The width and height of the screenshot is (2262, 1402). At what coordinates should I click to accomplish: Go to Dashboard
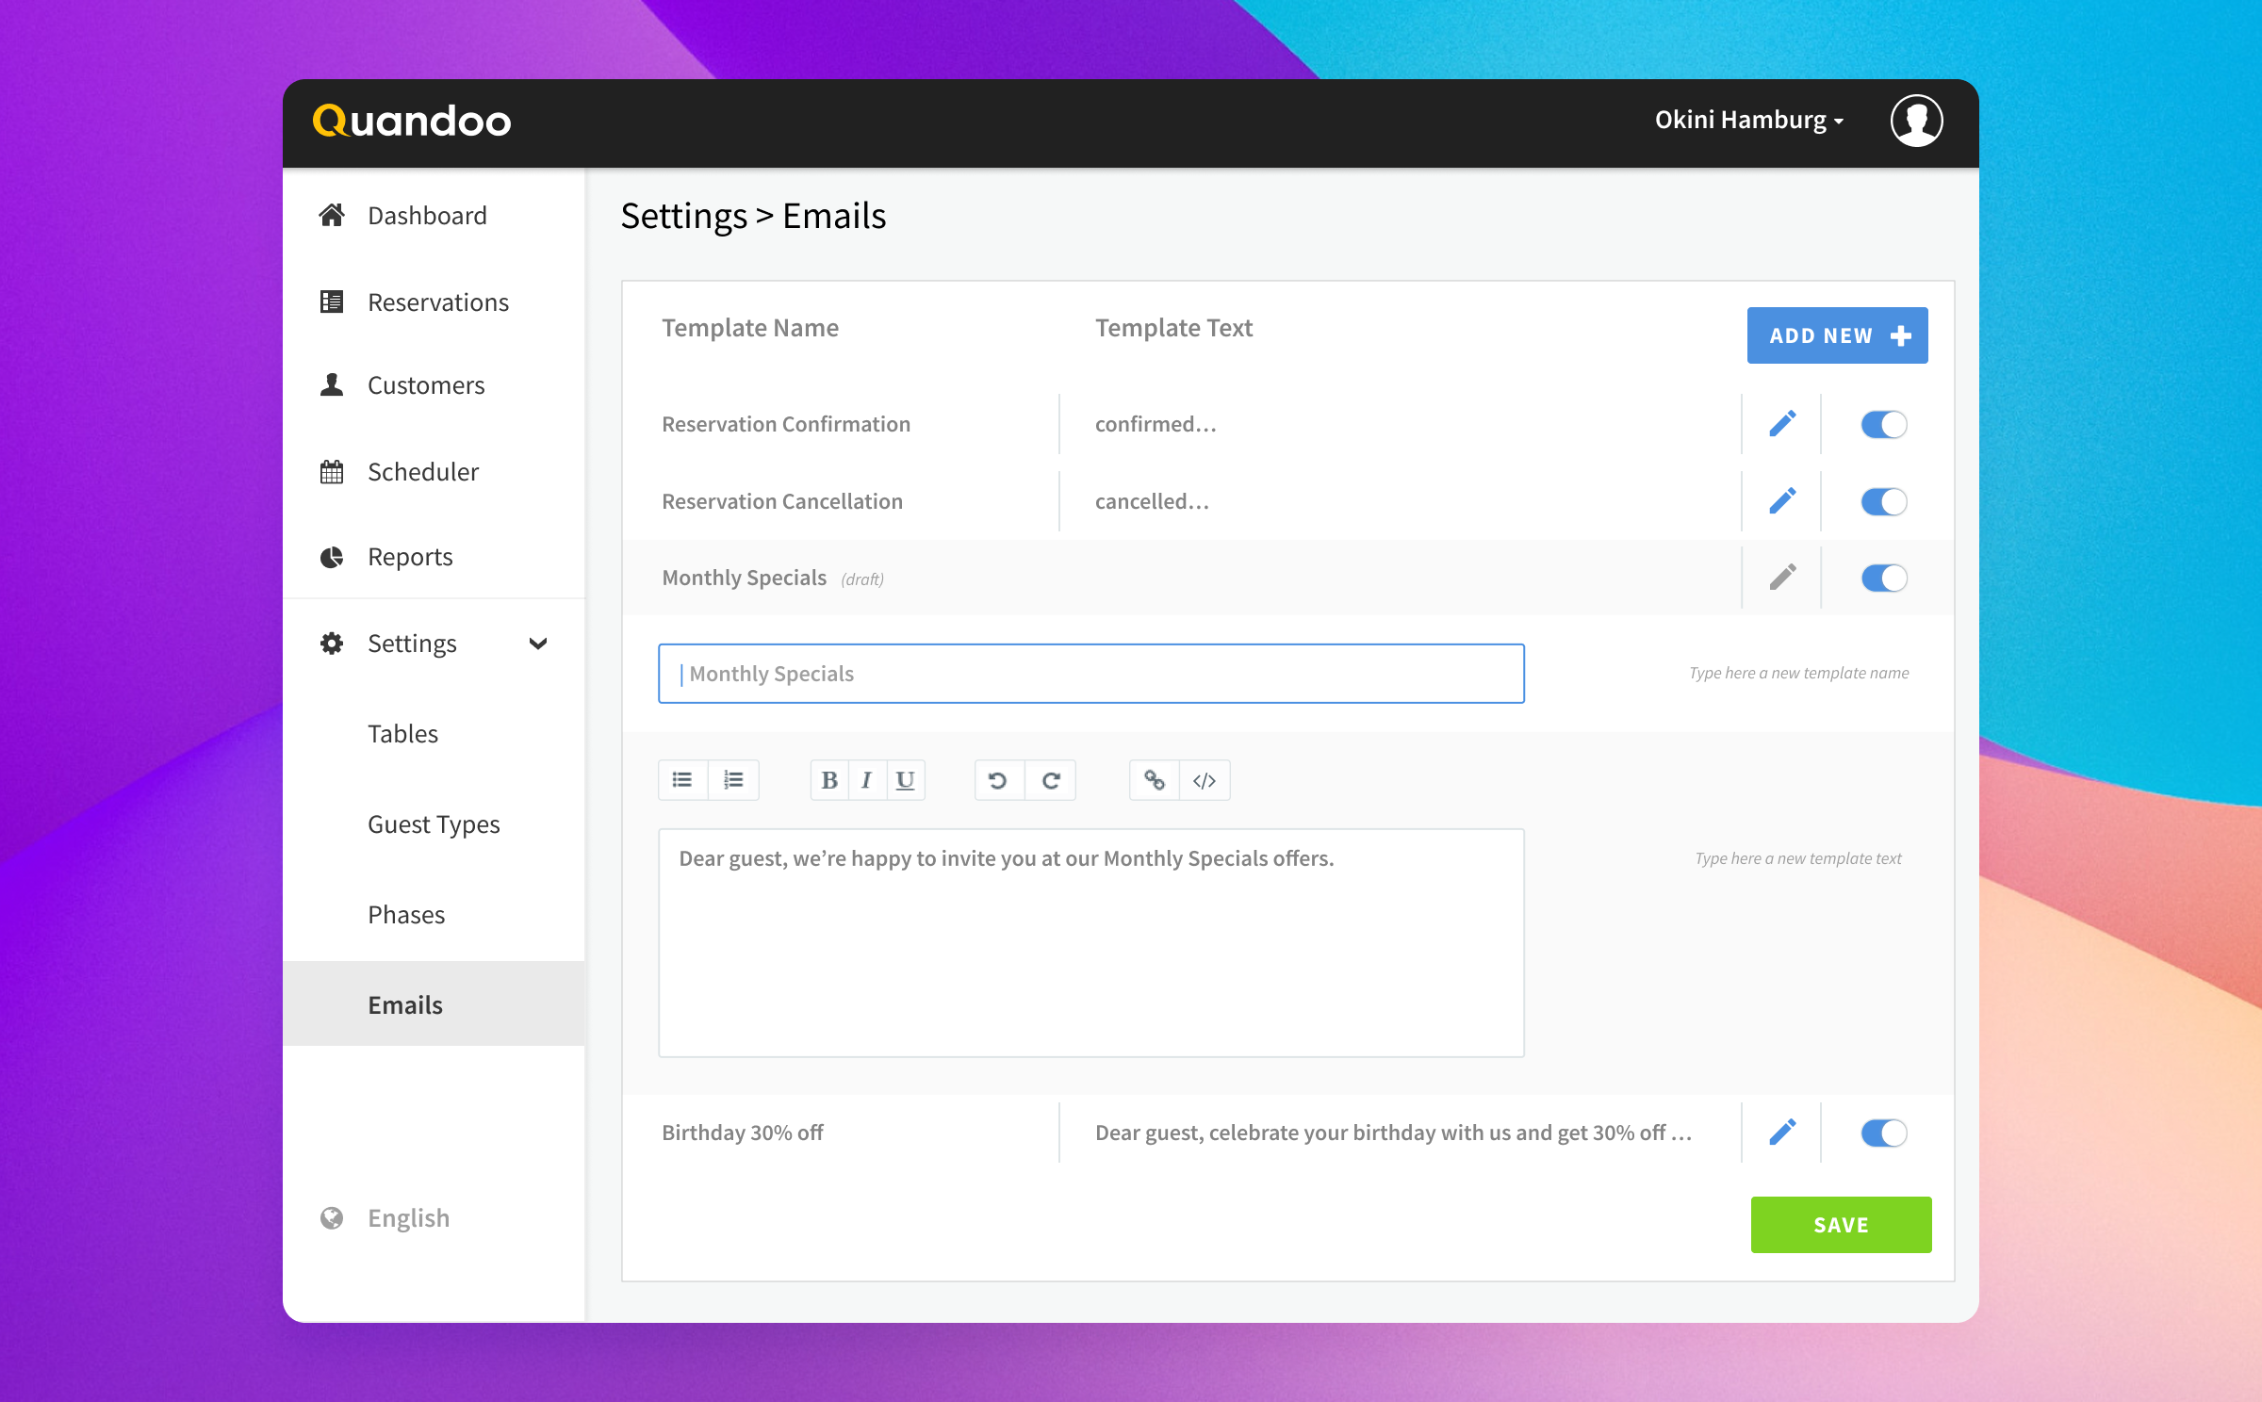427,216
